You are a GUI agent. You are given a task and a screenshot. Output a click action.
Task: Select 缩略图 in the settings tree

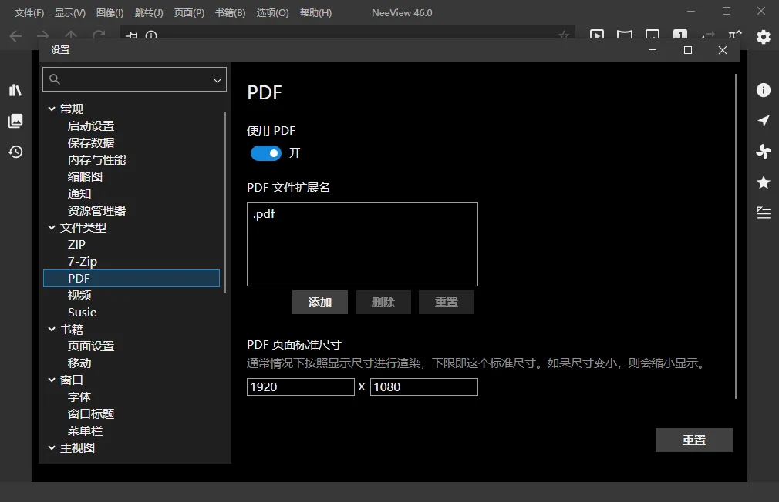tap(85, 176)
